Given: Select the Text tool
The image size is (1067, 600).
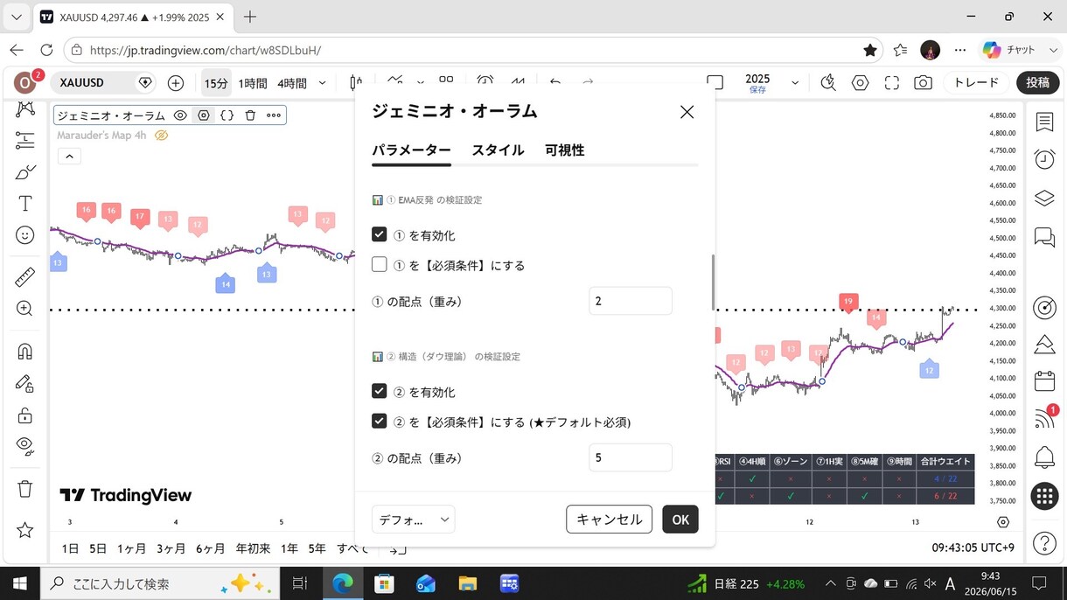Looking at the screenshot, I should (x=24, y=204).
